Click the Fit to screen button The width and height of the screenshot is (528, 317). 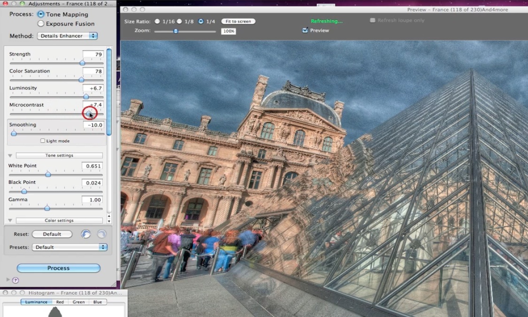click(x=238, y=22)
